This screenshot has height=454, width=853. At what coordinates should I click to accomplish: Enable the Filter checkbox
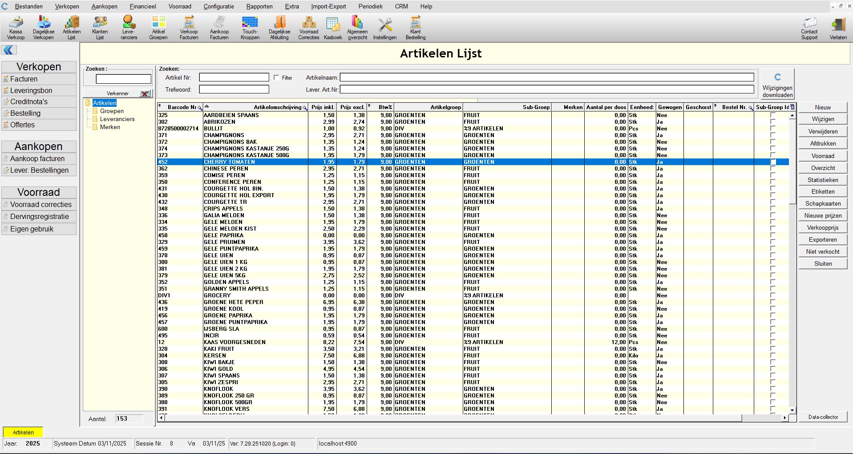(276, 78)
